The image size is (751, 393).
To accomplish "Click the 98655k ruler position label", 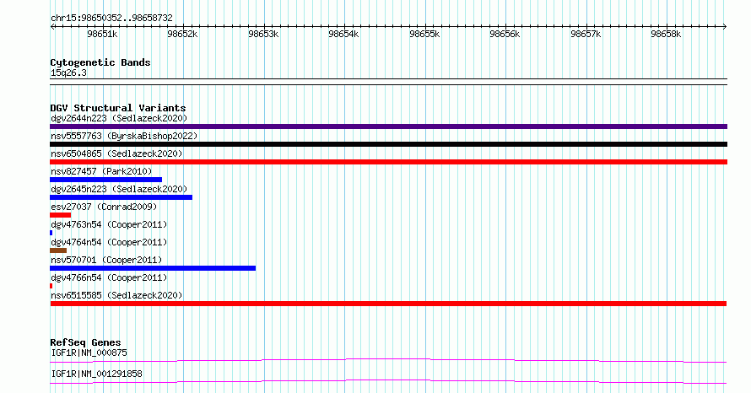I will click(x=424, y=34).
